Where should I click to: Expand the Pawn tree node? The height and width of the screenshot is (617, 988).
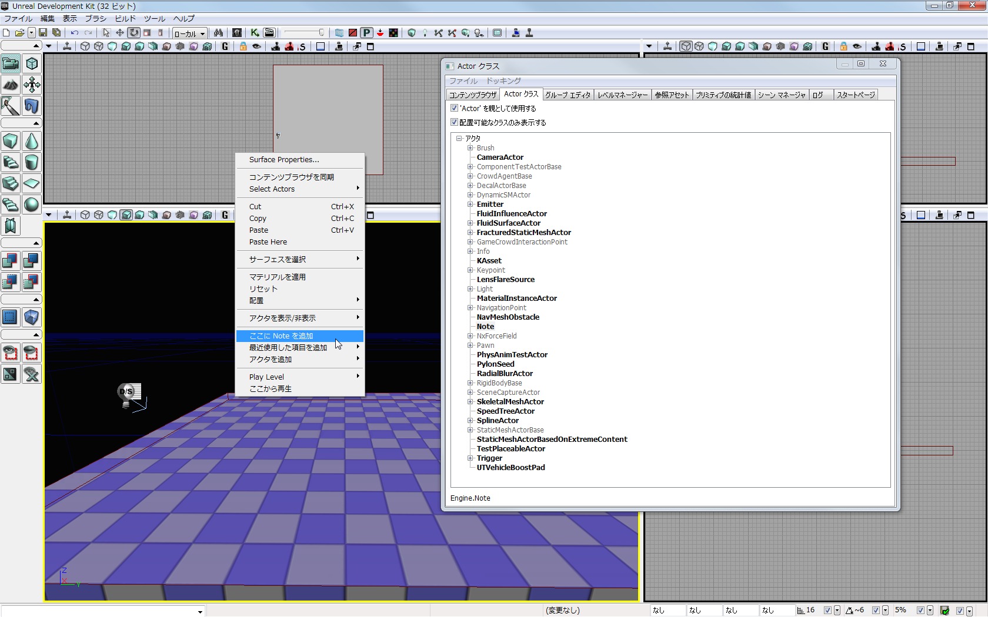coord(470,346)
